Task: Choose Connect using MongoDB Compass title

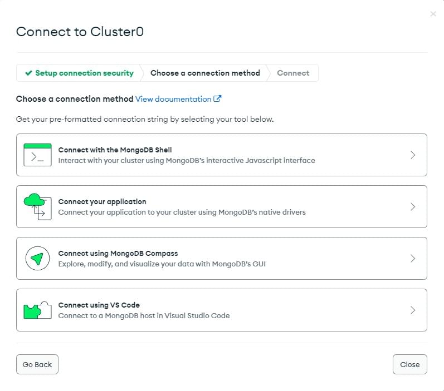Action: 118,253
